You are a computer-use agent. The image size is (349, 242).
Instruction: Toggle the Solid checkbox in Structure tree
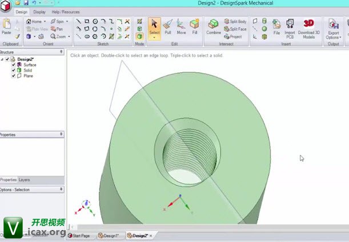pyautogui.click(x=14, y=70)
